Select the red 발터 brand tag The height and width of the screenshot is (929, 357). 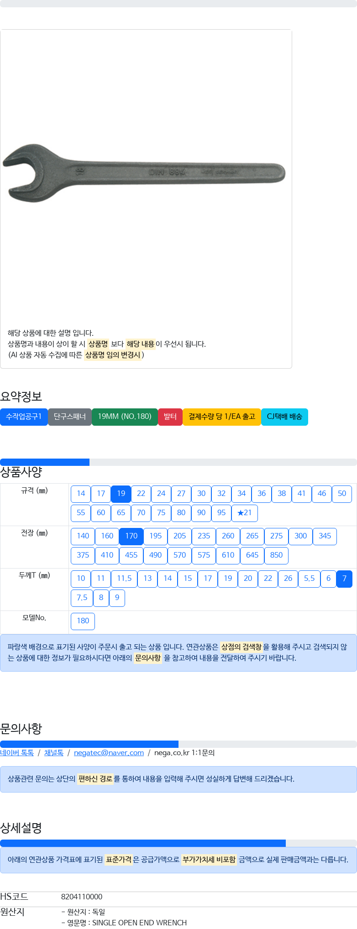coord(170,417)
